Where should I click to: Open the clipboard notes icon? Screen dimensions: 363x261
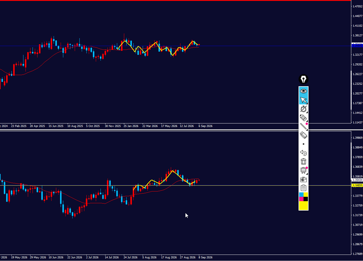(304, 188)
